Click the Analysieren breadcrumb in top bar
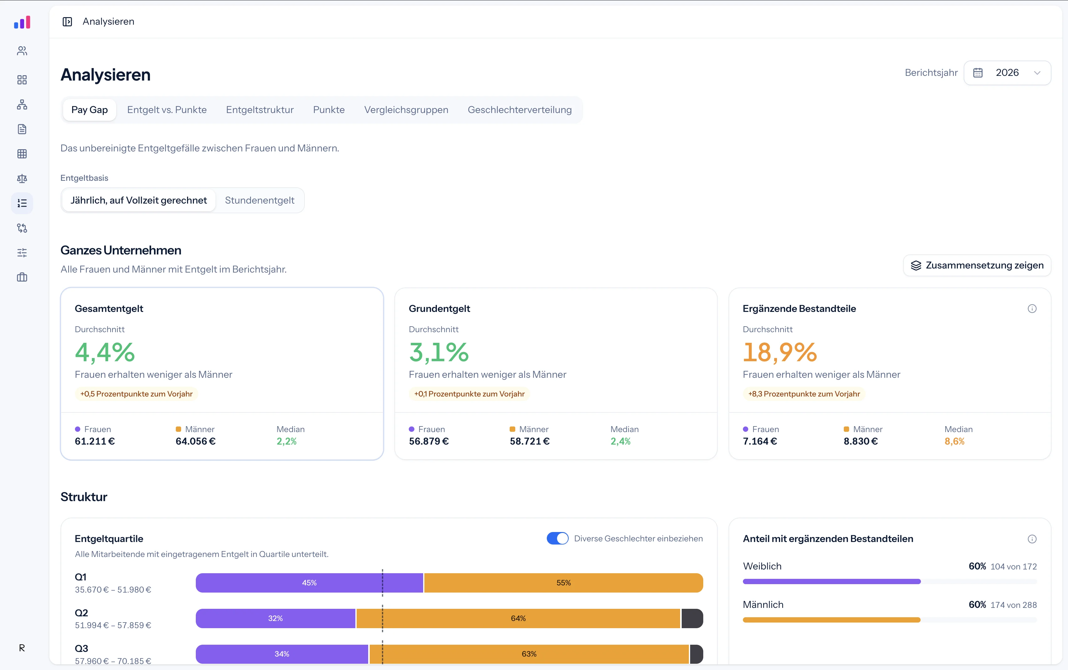Image resolution: width=1068 pixels, height=670 pixels. [x=109, y=22]
